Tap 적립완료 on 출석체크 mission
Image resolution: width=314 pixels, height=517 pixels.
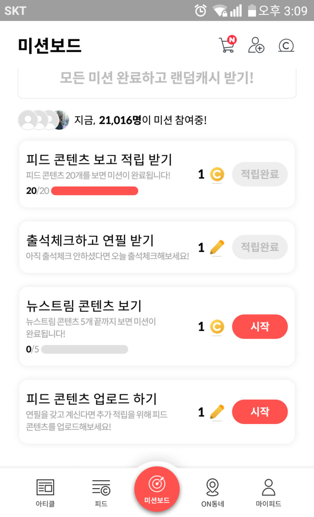(x=260, y=247)
